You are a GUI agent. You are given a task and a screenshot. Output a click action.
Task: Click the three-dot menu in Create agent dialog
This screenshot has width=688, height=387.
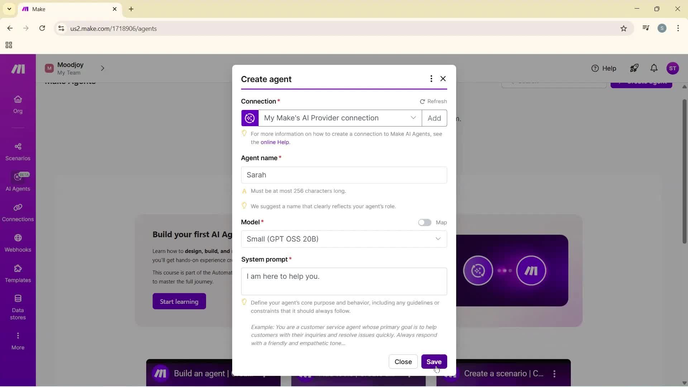[x=431, y=78]
